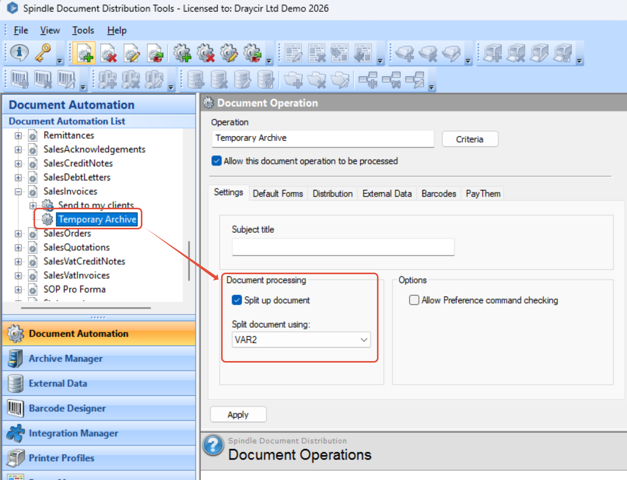Click the refresh document automation icon
The image size is (627, 480).
click(155, 53)
